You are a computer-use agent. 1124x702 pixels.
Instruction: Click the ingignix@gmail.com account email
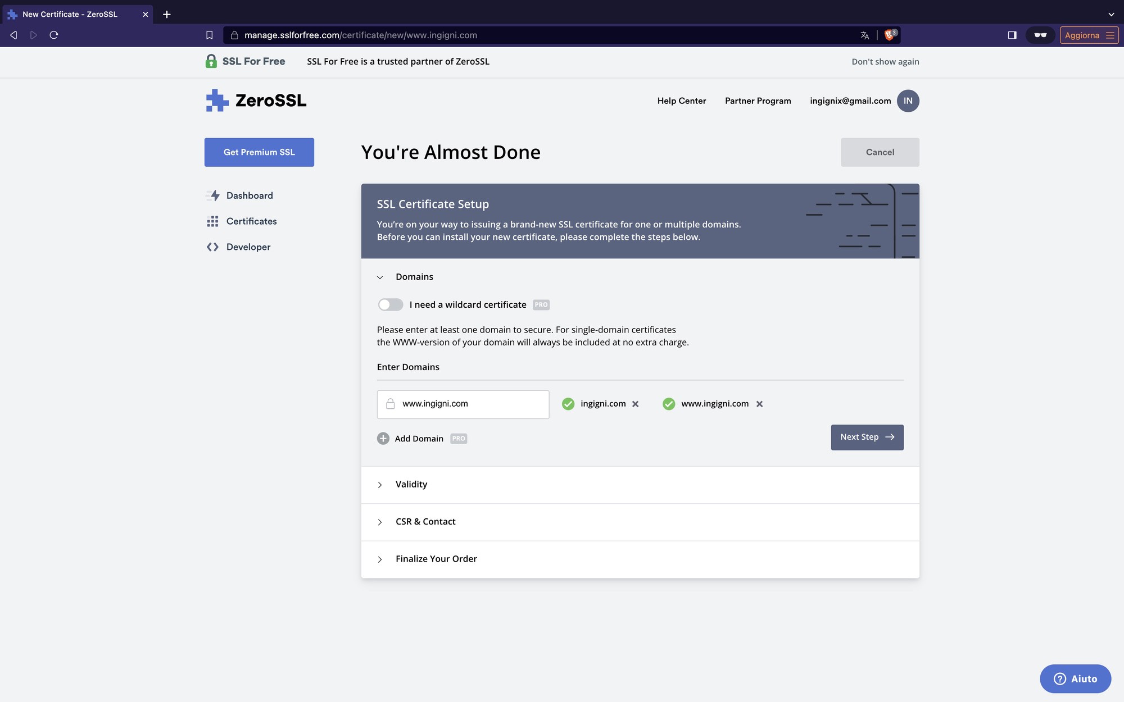click(850, 101)
